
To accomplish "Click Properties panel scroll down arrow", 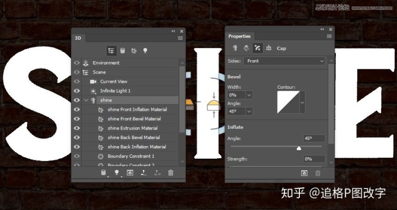I will coord(331,162).
